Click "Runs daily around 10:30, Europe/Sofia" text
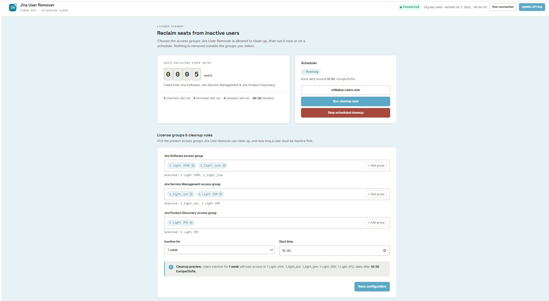 [x=328, y=79]
